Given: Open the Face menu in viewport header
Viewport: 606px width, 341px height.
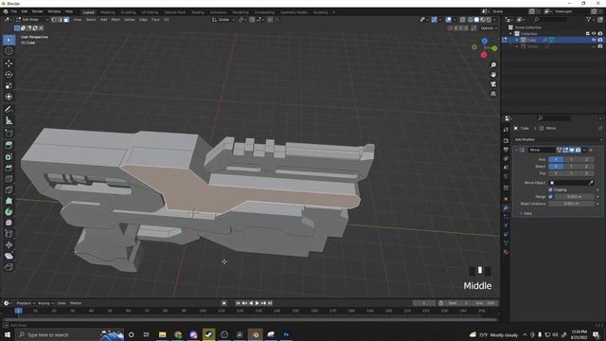Looking at the screenshot, I should click(x=155, y=19).
